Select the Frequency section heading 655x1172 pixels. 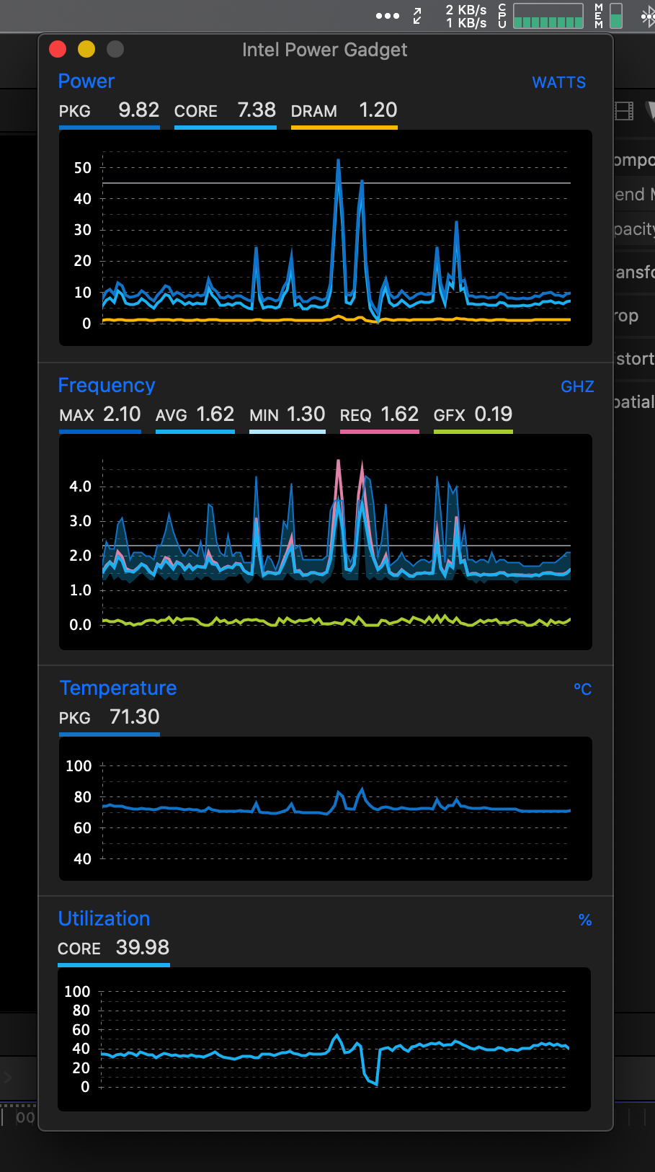[x=107, y=385]
